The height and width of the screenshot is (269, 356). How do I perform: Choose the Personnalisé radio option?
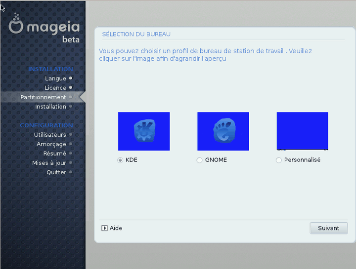coord(278,160)
